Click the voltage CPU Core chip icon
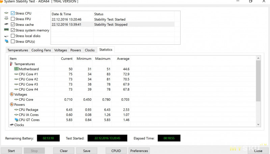 16,99
